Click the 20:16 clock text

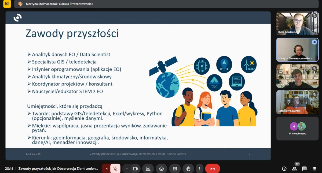(9, 169)
